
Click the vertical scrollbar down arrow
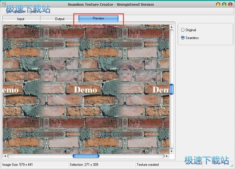pyautogui.click(x=172, y=152)
